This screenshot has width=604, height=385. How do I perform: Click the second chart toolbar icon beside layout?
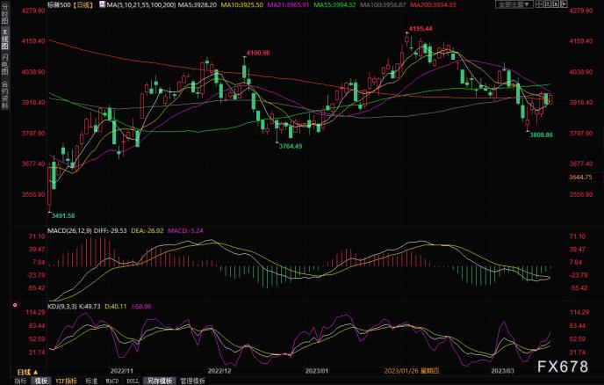click(548, 4)
